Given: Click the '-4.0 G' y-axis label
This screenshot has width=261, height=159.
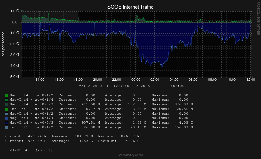Looking at the screenshot, I should 14,66.
